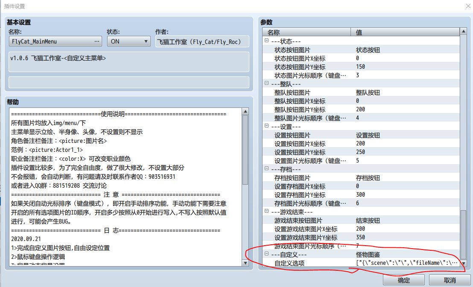Select the 设置图片光标顺序 row

pos(361,161)
